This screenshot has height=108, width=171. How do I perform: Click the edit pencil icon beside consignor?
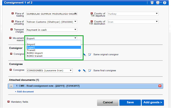click(85, 55)
